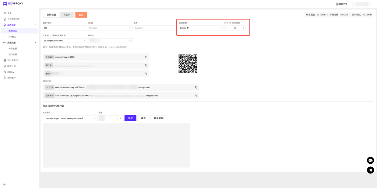Copy the HTTP(S) curl test command
The image size is (377, 188).
(x=196, y=87)
